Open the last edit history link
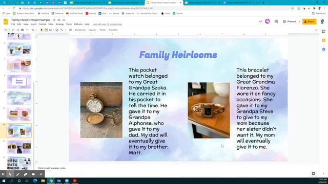This screenshot has height=184, width=328. (107, 25)
